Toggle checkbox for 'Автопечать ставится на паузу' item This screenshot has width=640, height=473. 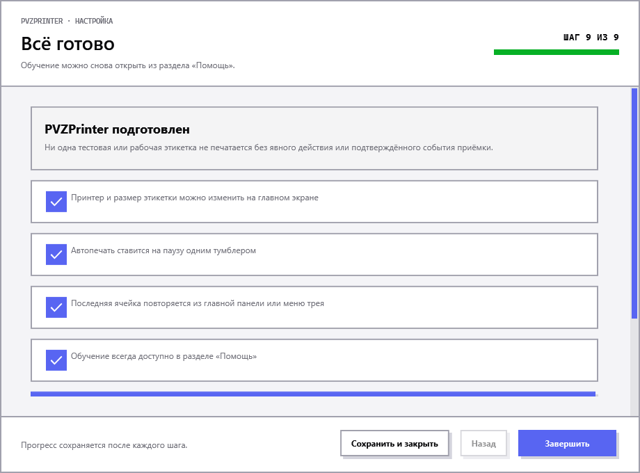[x=56, y=255]
